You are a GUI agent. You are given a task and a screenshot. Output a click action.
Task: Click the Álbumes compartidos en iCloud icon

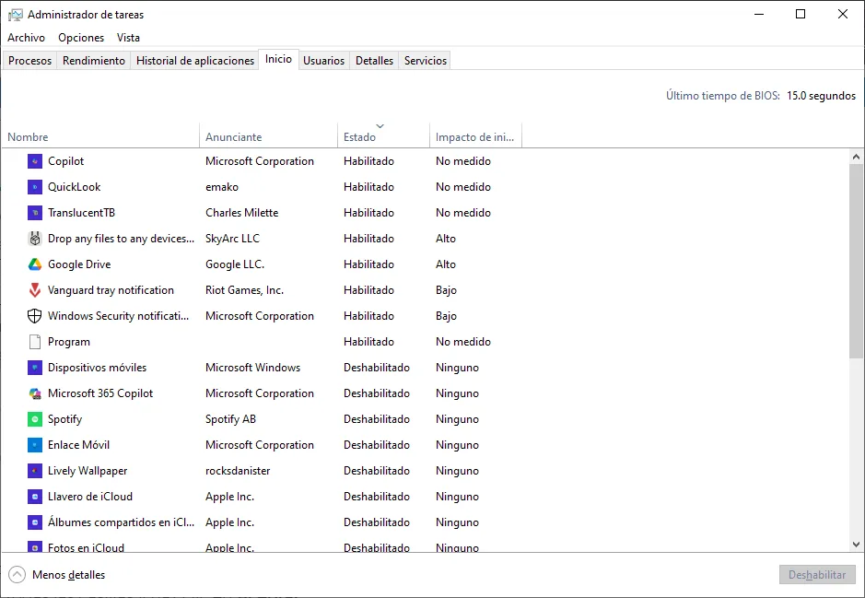(x=35, y=522)
